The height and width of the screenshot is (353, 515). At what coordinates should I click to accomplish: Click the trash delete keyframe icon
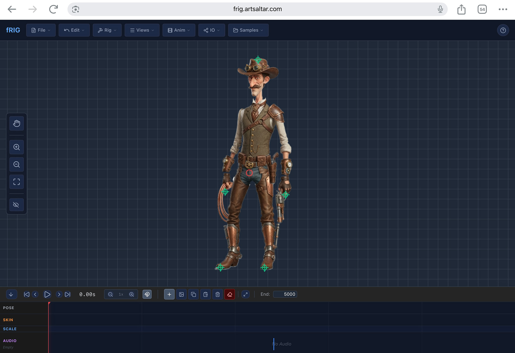point(218,294)
